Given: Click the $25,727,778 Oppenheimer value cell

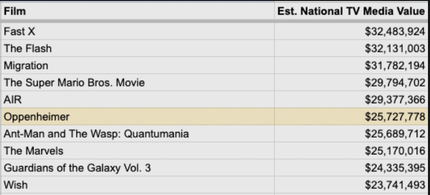Looking at the screenshot, I should click(x=352, y=117).
